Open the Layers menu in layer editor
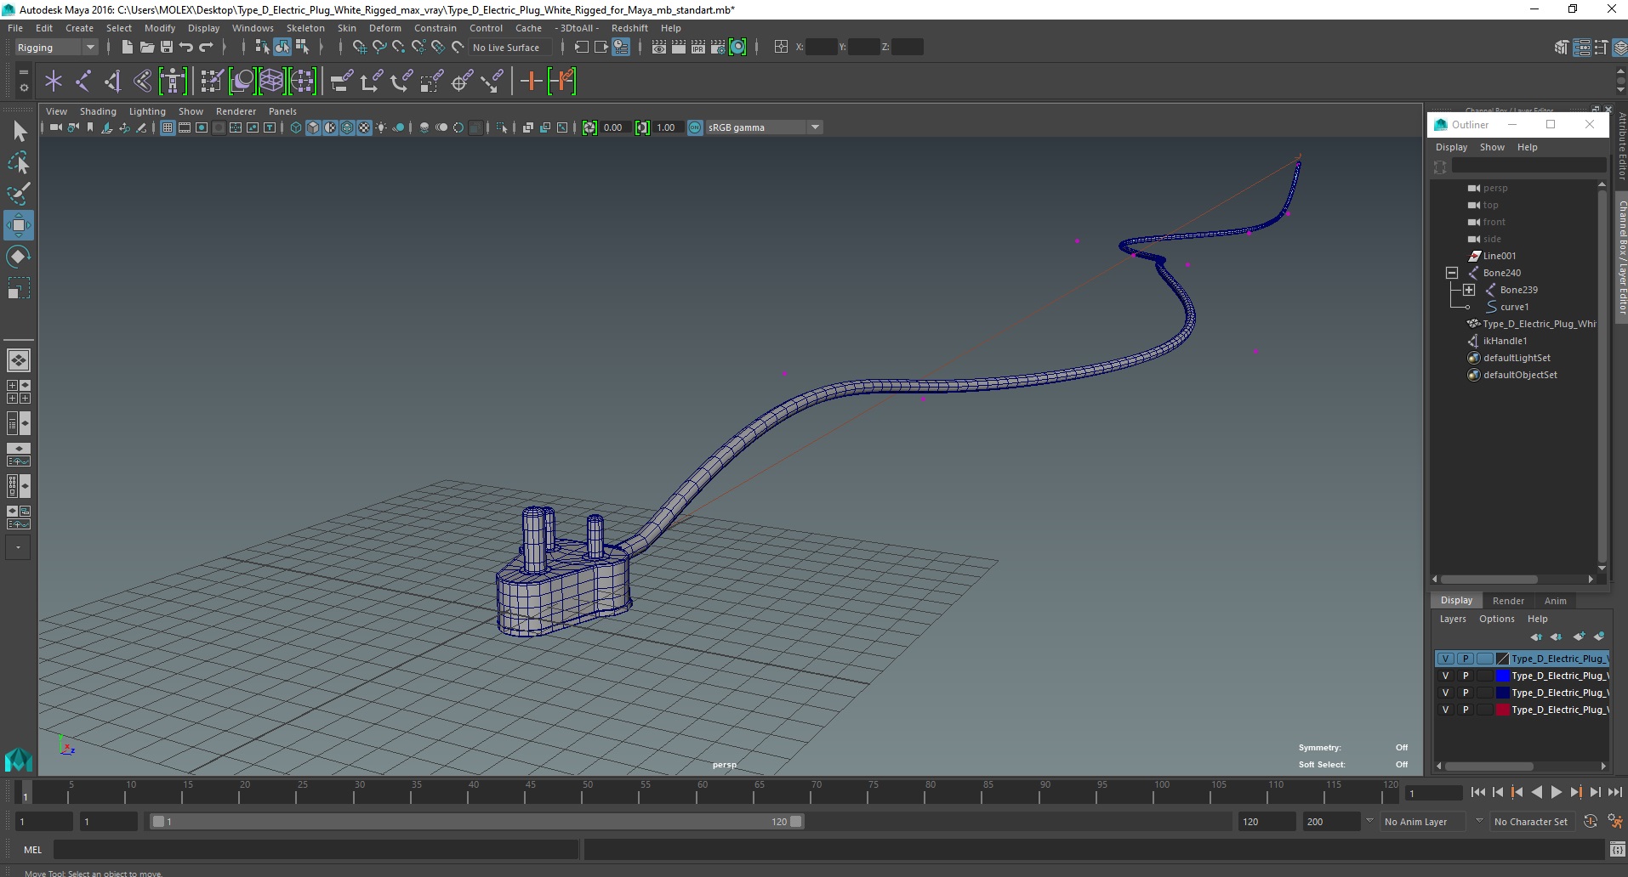This screenshot has width=1628, height=877. pyautogui.click(x=1453, y=619)
